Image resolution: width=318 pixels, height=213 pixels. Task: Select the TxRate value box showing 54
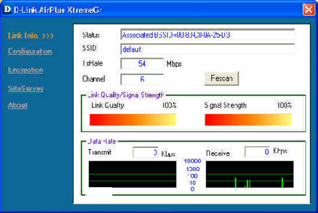click(x=142, y=64)
